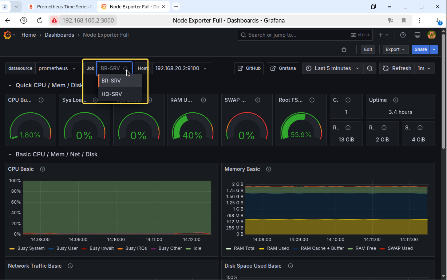
Task: Click the Yandex home icon
Action: [24, 20]
